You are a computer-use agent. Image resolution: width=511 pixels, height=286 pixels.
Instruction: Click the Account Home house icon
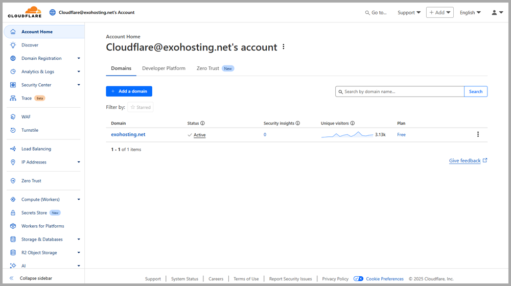pos(13,32)
